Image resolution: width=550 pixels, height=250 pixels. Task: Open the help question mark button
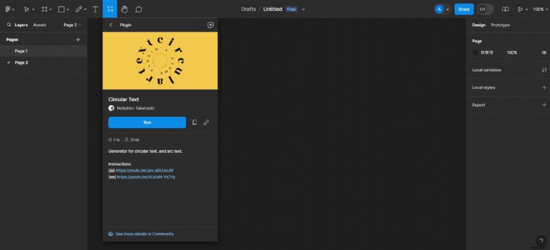coord(541,241)
